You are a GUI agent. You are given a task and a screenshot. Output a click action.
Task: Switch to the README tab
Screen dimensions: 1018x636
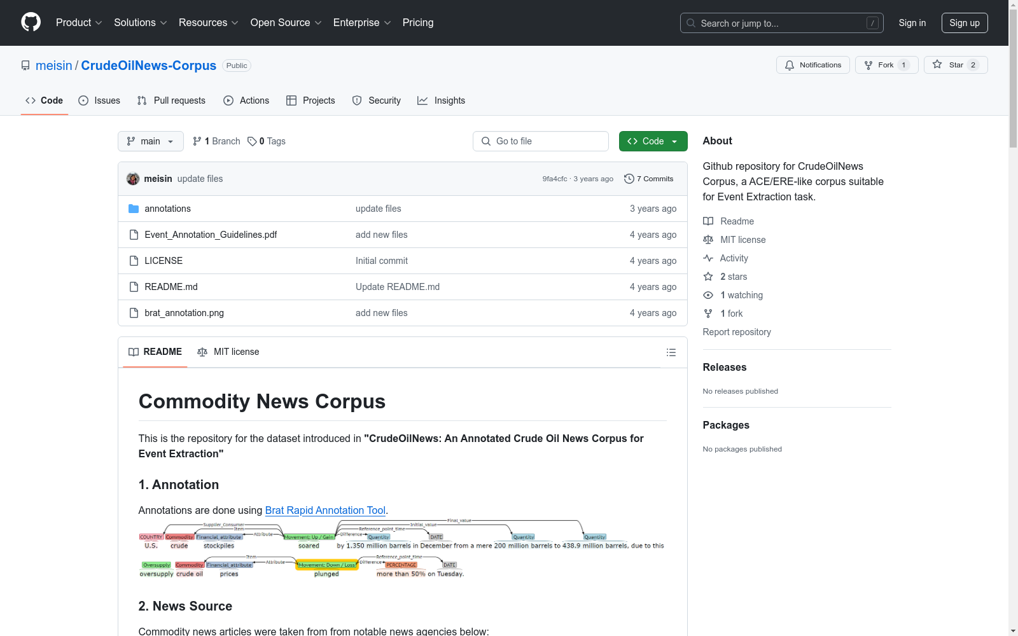click(155, 352)
